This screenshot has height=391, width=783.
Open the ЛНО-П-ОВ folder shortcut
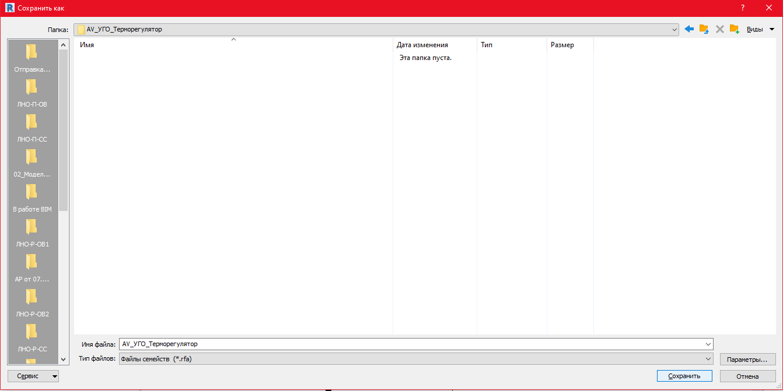32,94
